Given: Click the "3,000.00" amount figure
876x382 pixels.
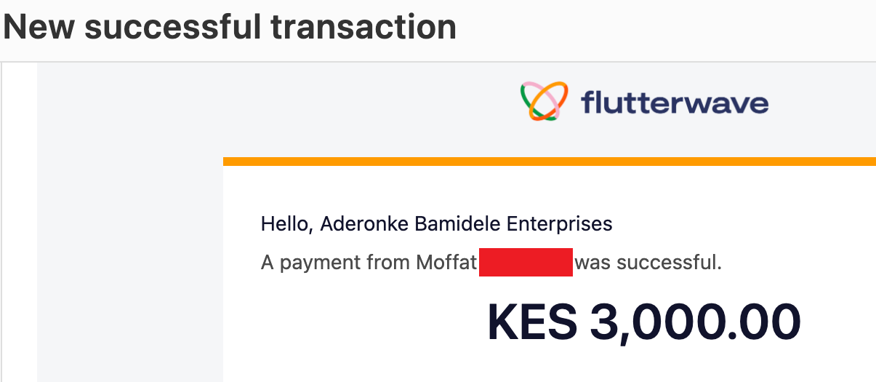Looking at the screenshot, I should 695,321.
